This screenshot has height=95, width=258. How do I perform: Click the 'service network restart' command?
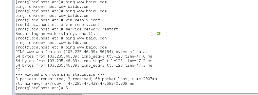coord(92,29)
